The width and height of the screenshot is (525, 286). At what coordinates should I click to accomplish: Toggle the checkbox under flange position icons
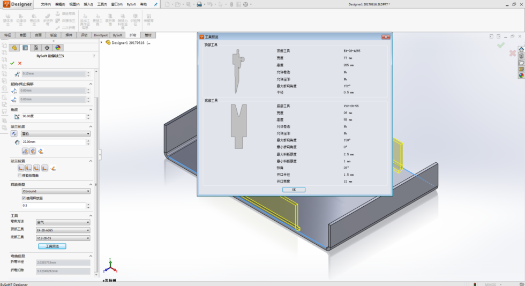[x=19, y=176]
